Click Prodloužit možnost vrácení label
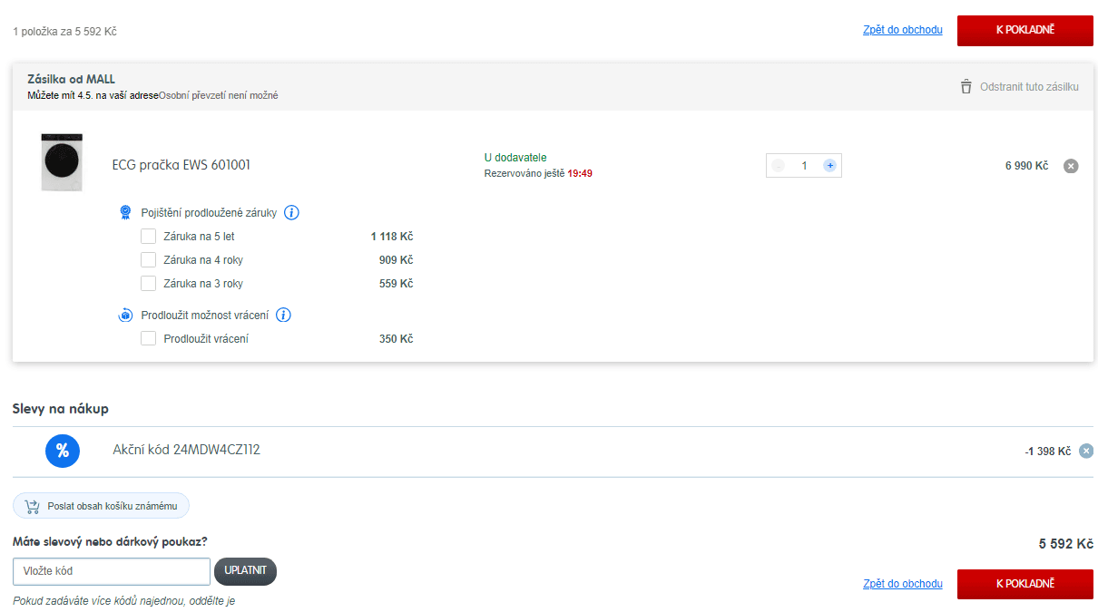Screen dimensions: 1098x612 click(x=205, y=316)
